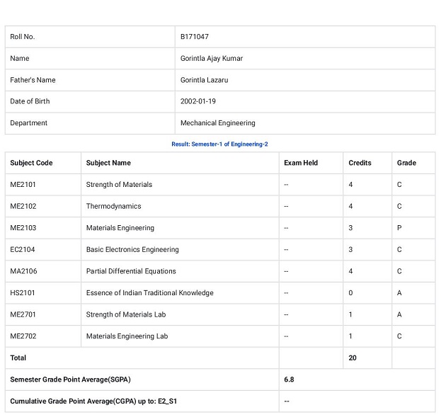Click the Subject Name column header
The image size is (441, 417).
[108, 163]
